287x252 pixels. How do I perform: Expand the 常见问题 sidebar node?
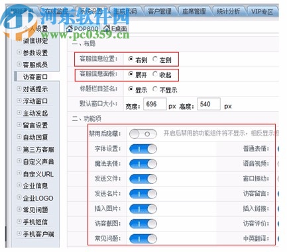[19, 209]
